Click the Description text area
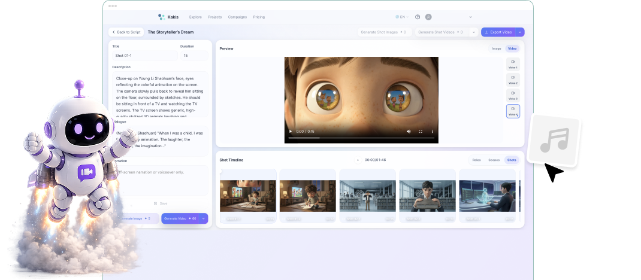This screenshot has height=280, width=641. 161,95
